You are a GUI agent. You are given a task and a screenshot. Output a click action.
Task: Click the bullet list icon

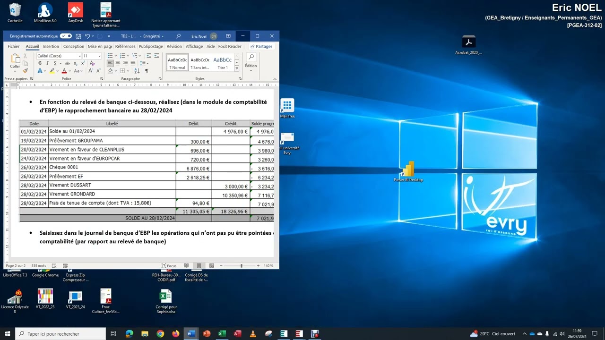tap(110, 56)
